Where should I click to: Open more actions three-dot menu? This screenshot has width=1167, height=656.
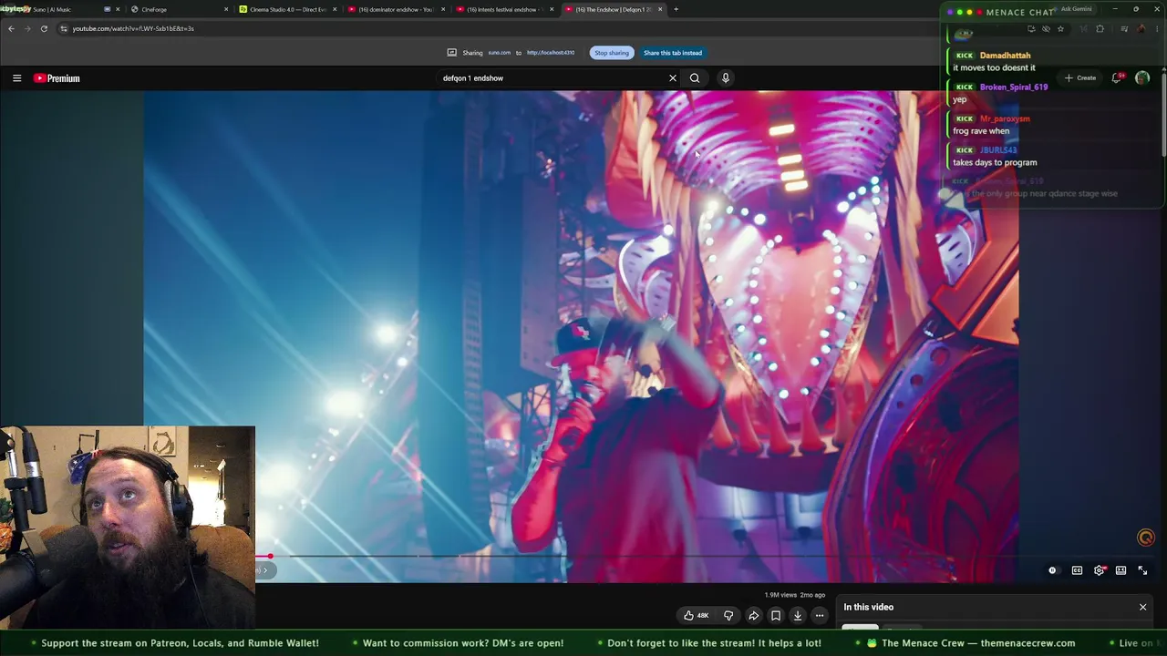click(820, 616)
